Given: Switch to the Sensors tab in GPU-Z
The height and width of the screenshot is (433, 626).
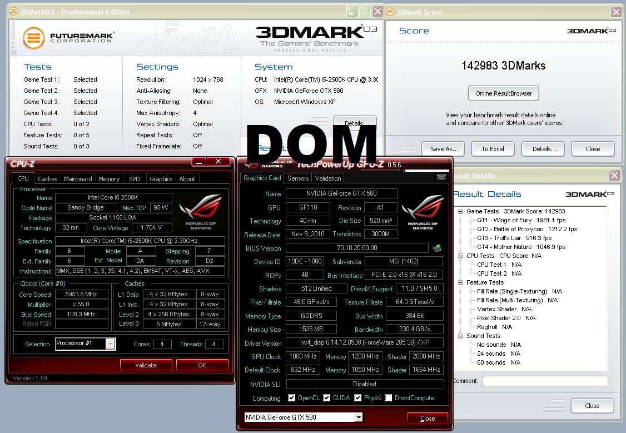Looking at the screenshot, I should point(298,178).
